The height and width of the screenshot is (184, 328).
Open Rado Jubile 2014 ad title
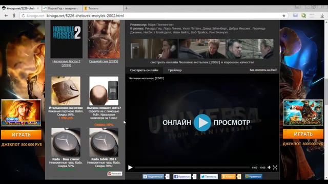104,159
